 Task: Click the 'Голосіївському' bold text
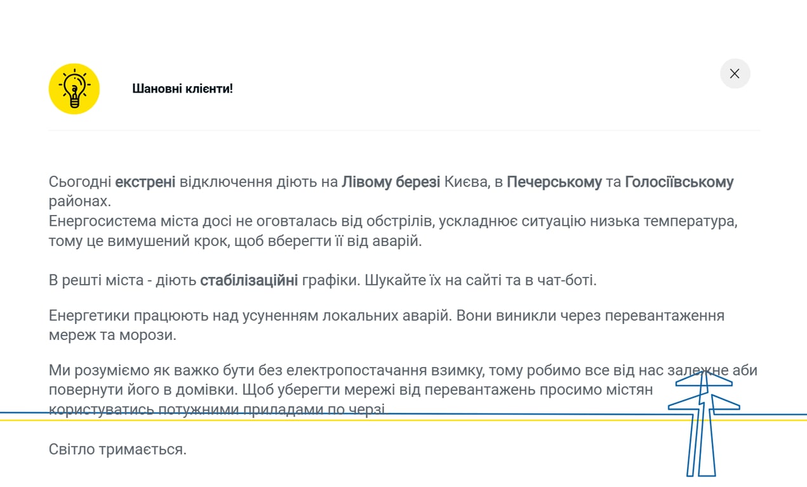(x=679, y=182)
